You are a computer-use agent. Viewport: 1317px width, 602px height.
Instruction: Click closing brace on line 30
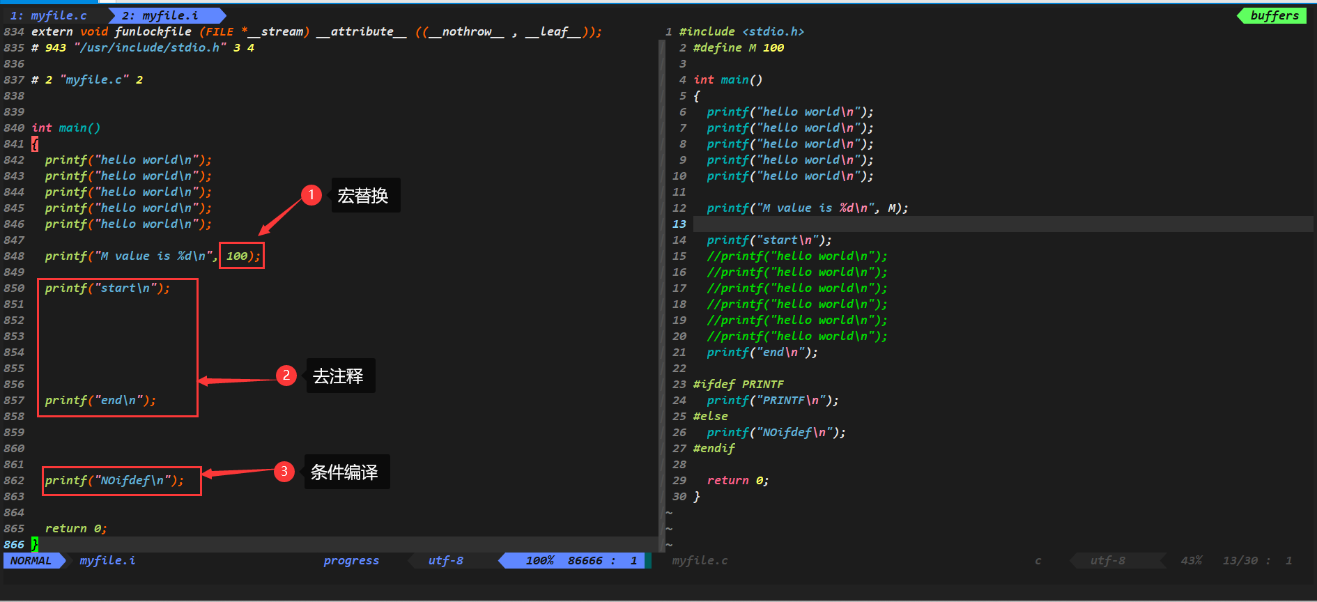pos(697,497)
